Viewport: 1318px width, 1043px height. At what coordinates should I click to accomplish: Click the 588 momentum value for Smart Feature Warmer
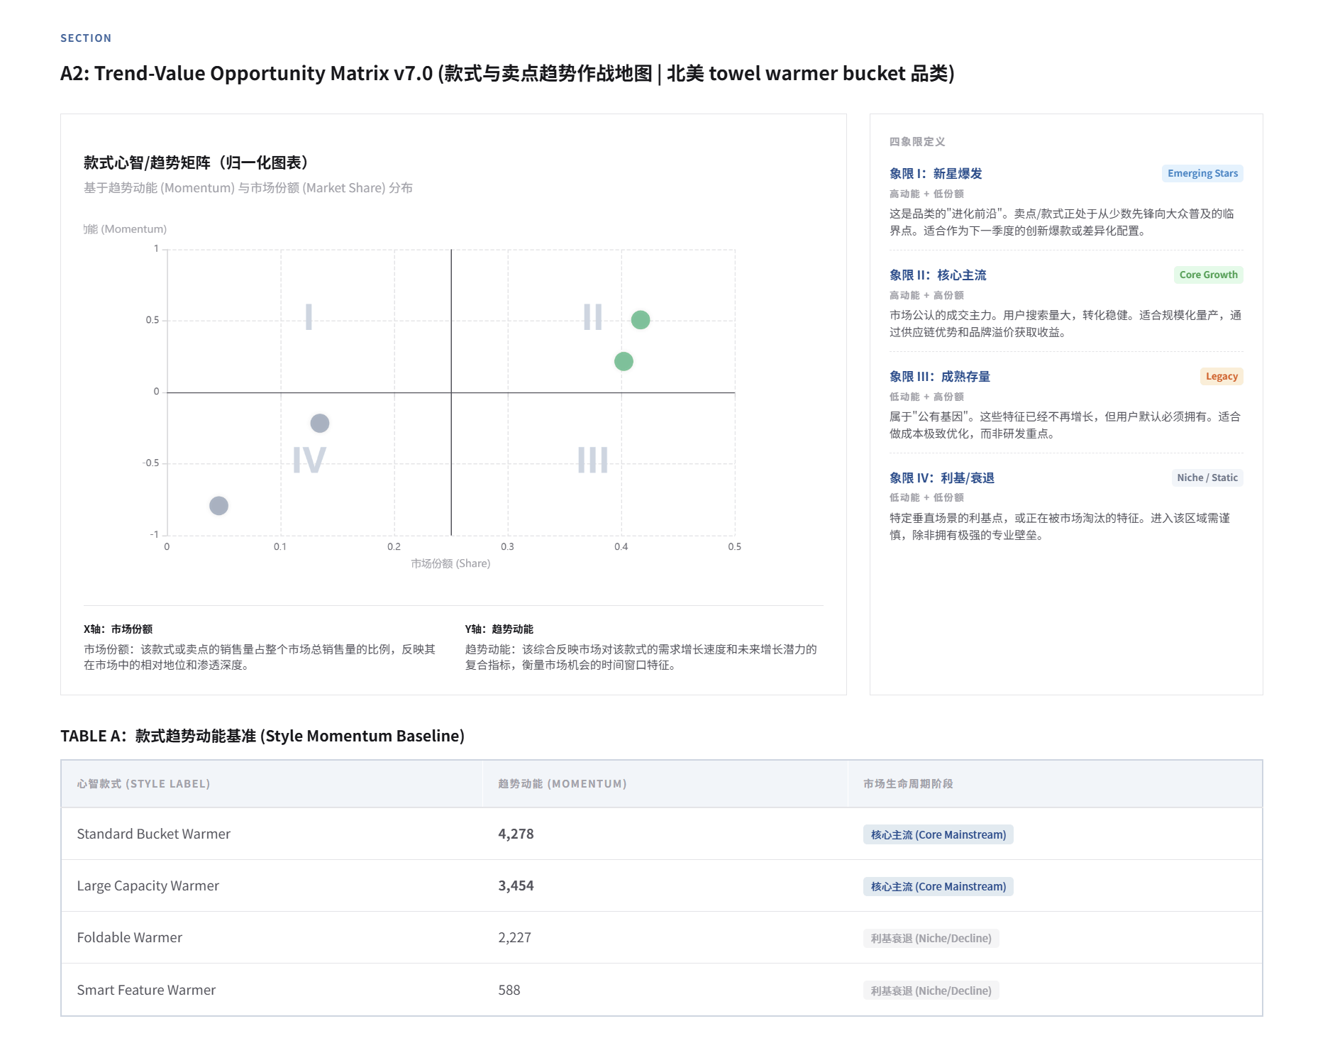point(509,990)
